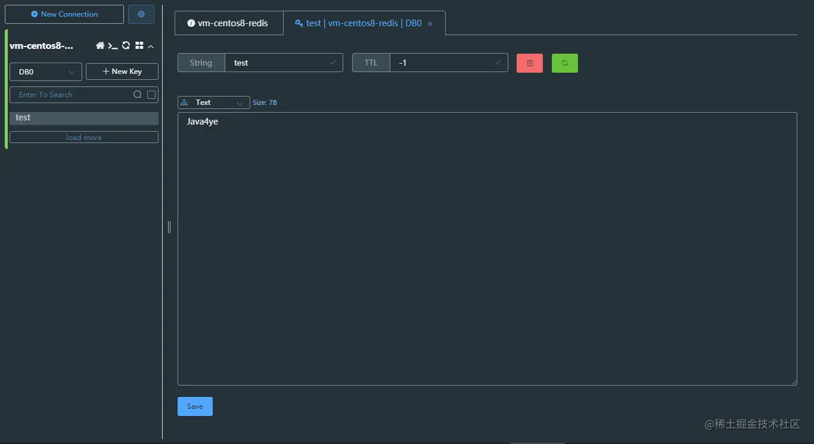Viewport: 814px width, 444px height.
Task: Save the key value
Action: (195, 406)
